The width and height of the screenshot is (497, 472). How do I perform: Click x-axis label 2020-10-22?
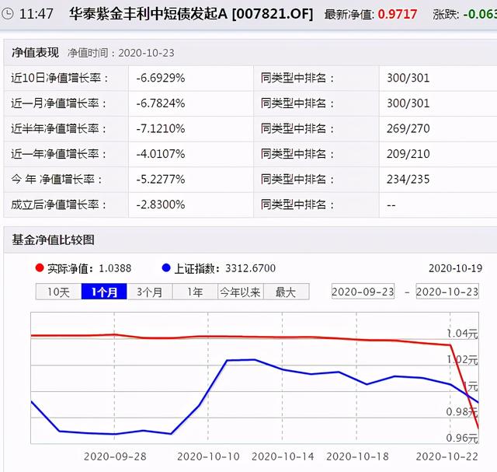447,456
